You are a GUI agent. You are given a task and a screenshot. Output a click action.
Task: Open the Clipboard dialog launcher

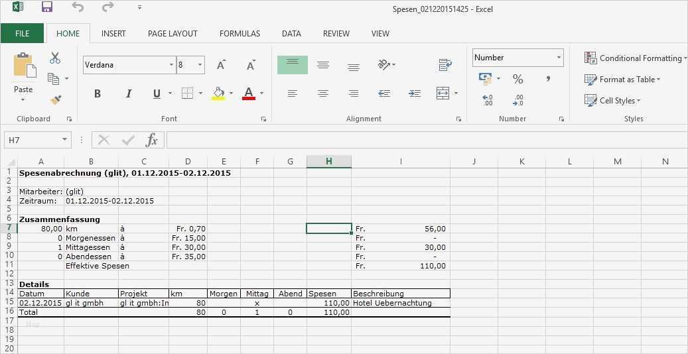click(x=69, y=119)
